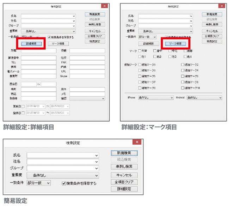229x211 pixels.
Task: Check the 追加マーク1 checkbox
Action: pyautogui.click(x=140, y=65)
